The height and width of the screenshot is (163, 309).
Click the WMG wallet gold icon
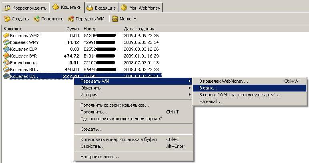click(x=6, y=36)
